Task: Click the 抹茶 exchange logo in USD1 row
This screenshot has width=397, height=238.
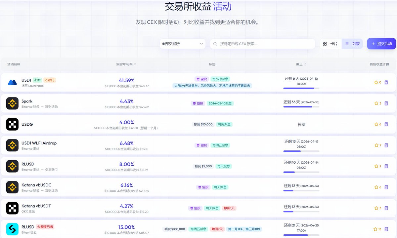Action: pos(12,83)
